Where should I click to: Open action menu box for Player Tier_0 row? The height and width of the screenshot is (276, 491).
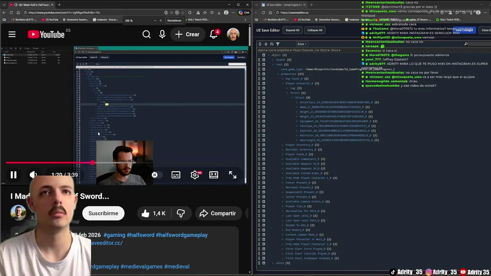pyautogui.click(x=264, y=206)
